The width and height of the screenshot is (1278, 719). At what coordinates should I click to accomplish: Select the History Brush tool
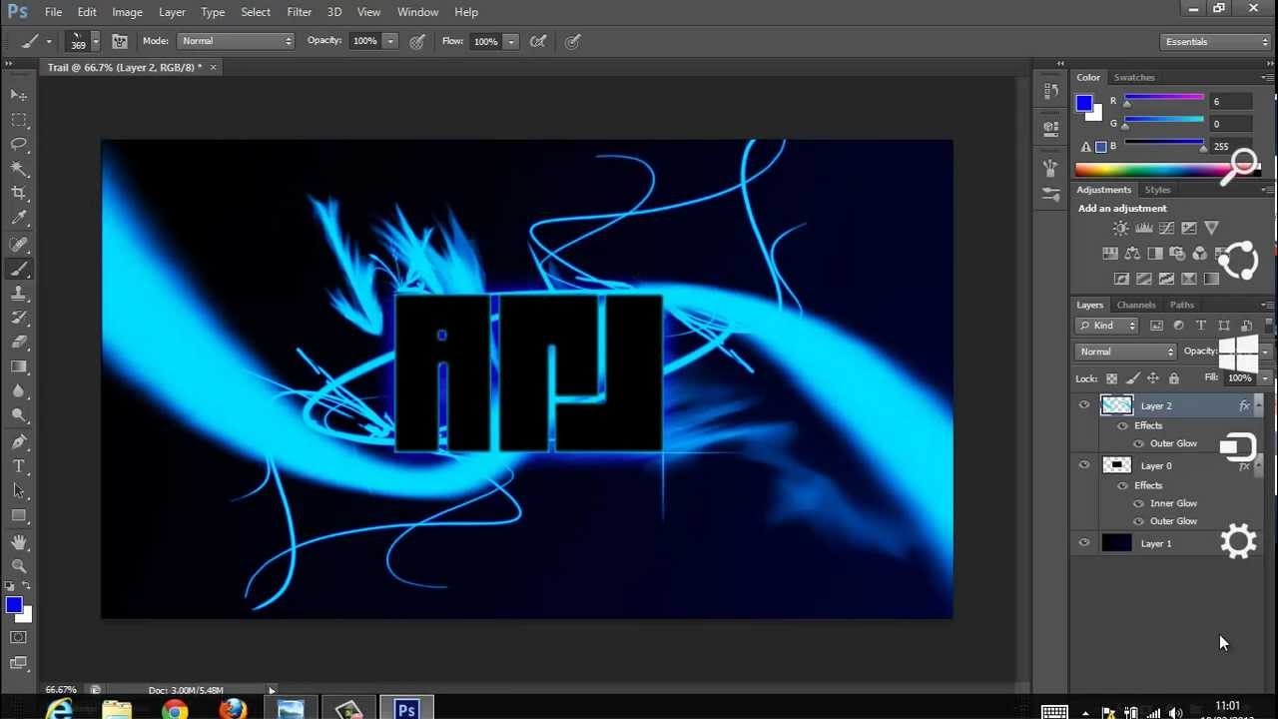coord(19,318)
